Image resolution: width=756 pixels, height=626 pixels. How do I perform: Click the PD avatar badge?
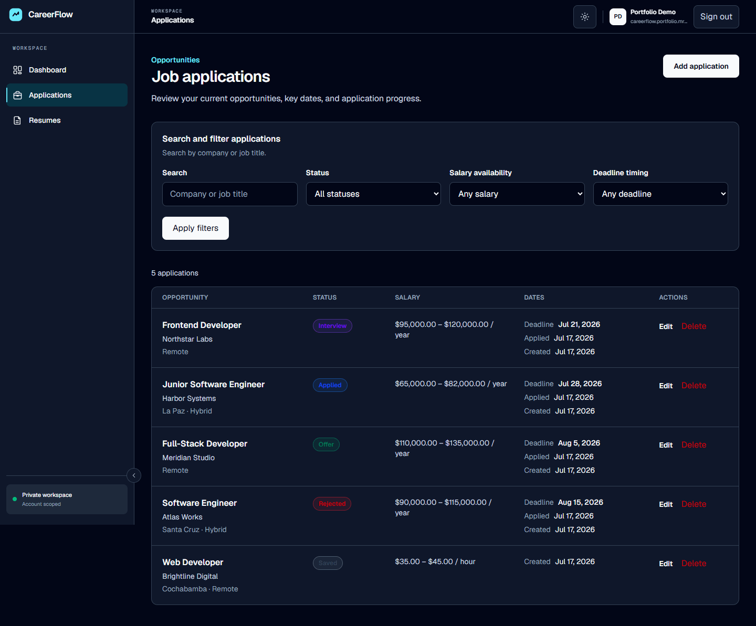[x=618, y=17]
